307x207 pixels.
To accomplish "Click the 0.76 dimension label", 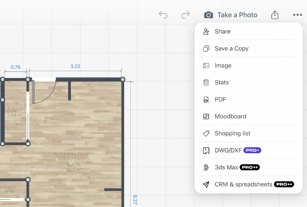I will click(x=15, y=67).
